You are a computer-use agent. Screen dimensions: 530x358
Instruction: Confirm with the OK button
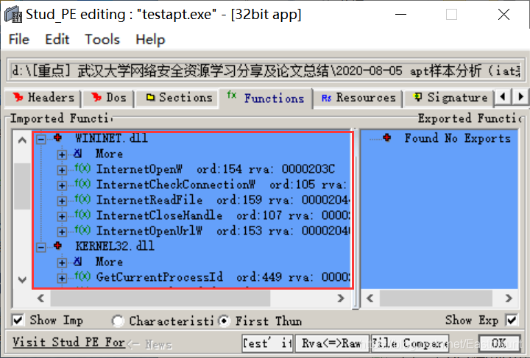pyautogui.click(x=499, y=343)
